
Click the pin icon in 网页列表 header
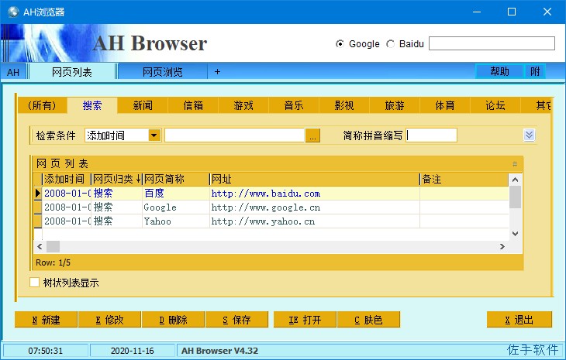click(515, 164)
